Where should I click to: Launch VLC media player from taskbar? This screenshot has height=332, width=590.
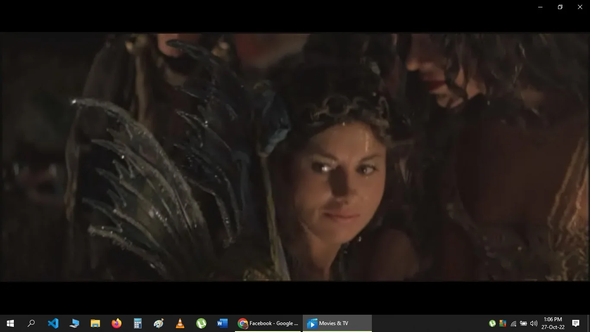pos(180,323)
